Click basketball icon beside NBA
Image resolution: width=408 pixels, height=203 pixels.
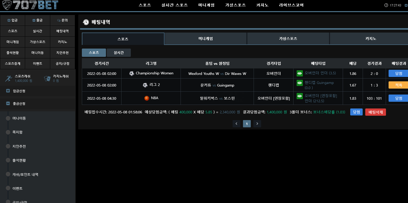point(147,98)
